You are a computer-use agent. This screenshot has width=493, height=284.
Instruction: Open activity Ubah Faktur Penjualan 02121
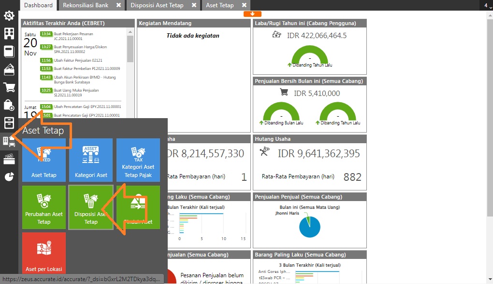[x=78, y=60]
